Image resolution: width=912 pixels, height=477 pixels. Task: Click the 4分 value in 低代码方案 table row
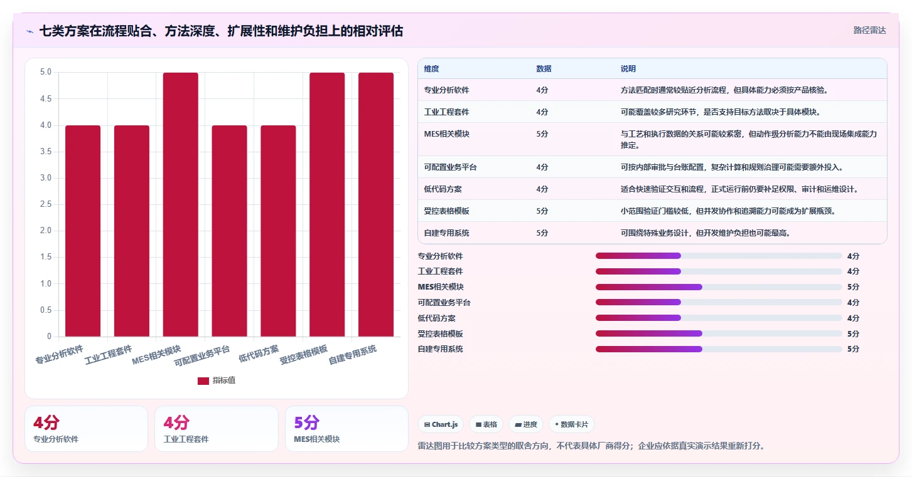point(542,189)
